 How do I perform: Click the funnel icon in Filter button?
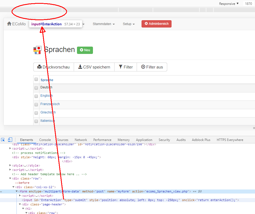tap(120, 67)
